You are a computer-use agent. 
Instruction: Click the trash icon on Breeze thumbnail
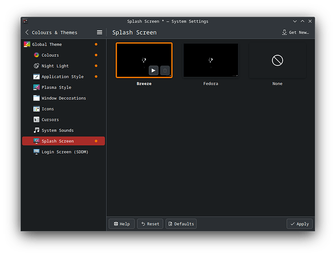[165, 71]
